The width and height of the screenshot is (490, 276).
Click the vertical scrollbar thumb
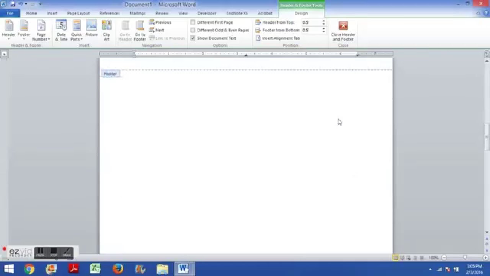[x=487, y=137]
